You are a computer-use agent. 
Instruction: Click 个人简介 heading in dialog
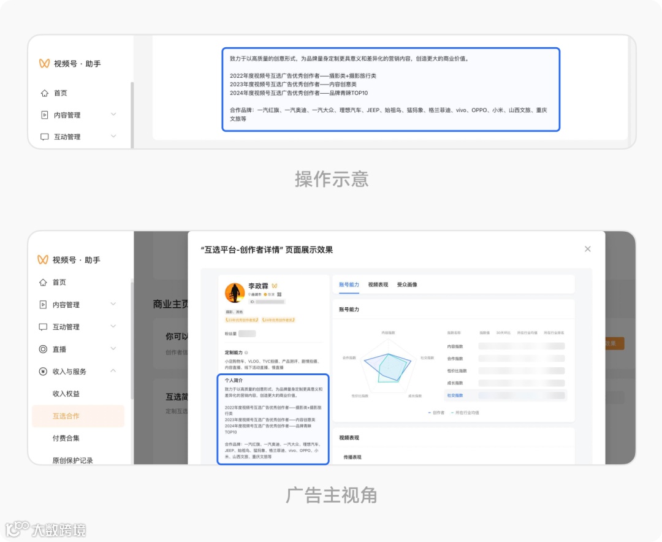click(x=234, y=380)
